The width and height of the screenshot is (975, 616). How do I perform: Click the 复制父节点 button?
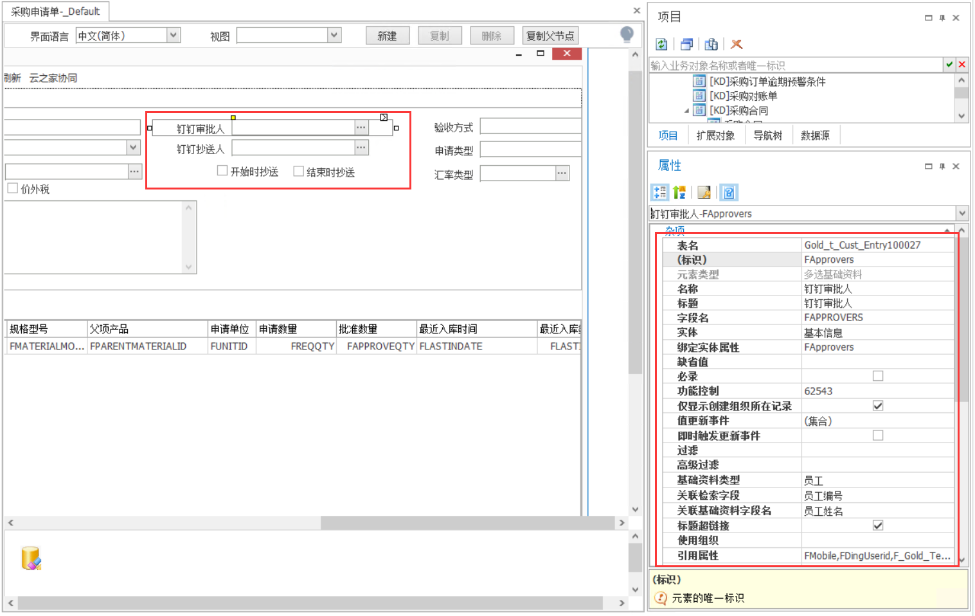550,35
